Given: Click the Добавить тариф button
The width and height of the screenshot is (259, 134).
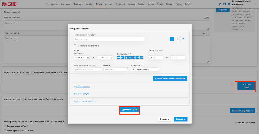Looking at the screenshot, I should [x=129, y=110].
